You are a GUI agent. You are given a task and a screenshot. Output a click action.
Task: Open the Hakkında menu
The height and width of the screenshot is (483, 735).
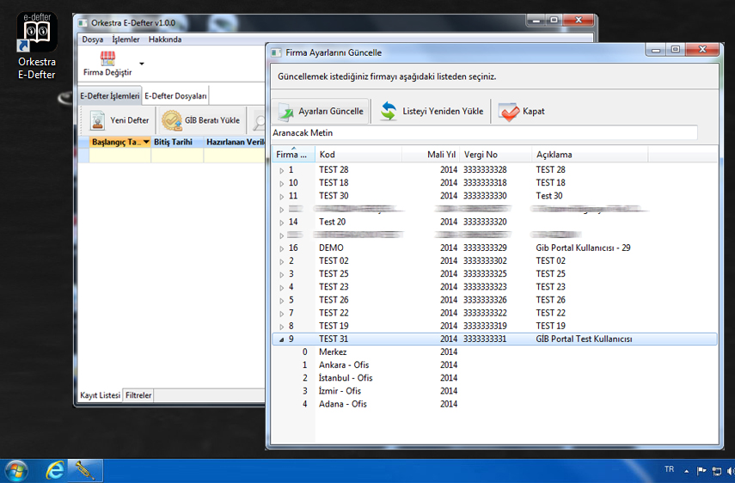[164, 40]
